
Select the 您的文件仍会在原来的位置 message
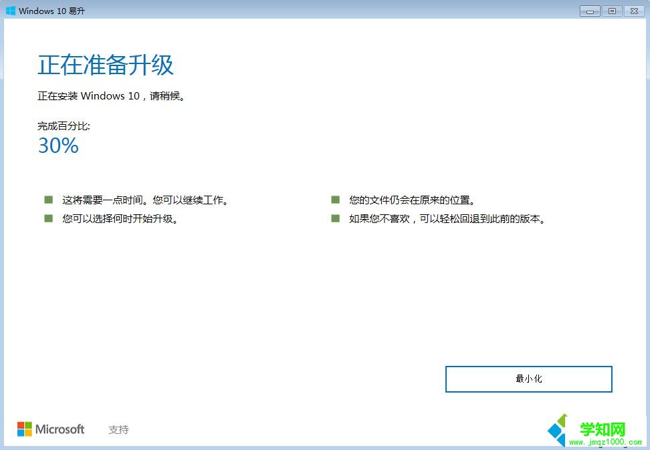click(x=413, y=198)
